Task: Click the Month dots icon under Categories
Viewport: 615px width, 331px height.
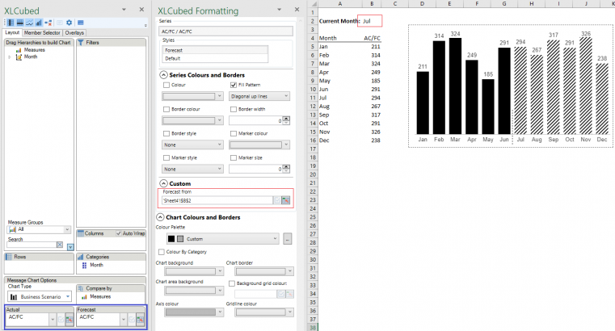Action: pyautogui.click(x=84, y=265)
